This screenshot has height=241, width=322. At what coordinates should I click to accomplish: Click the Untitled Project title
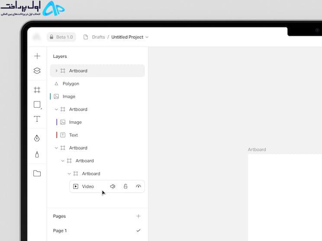tap(127, 37)
